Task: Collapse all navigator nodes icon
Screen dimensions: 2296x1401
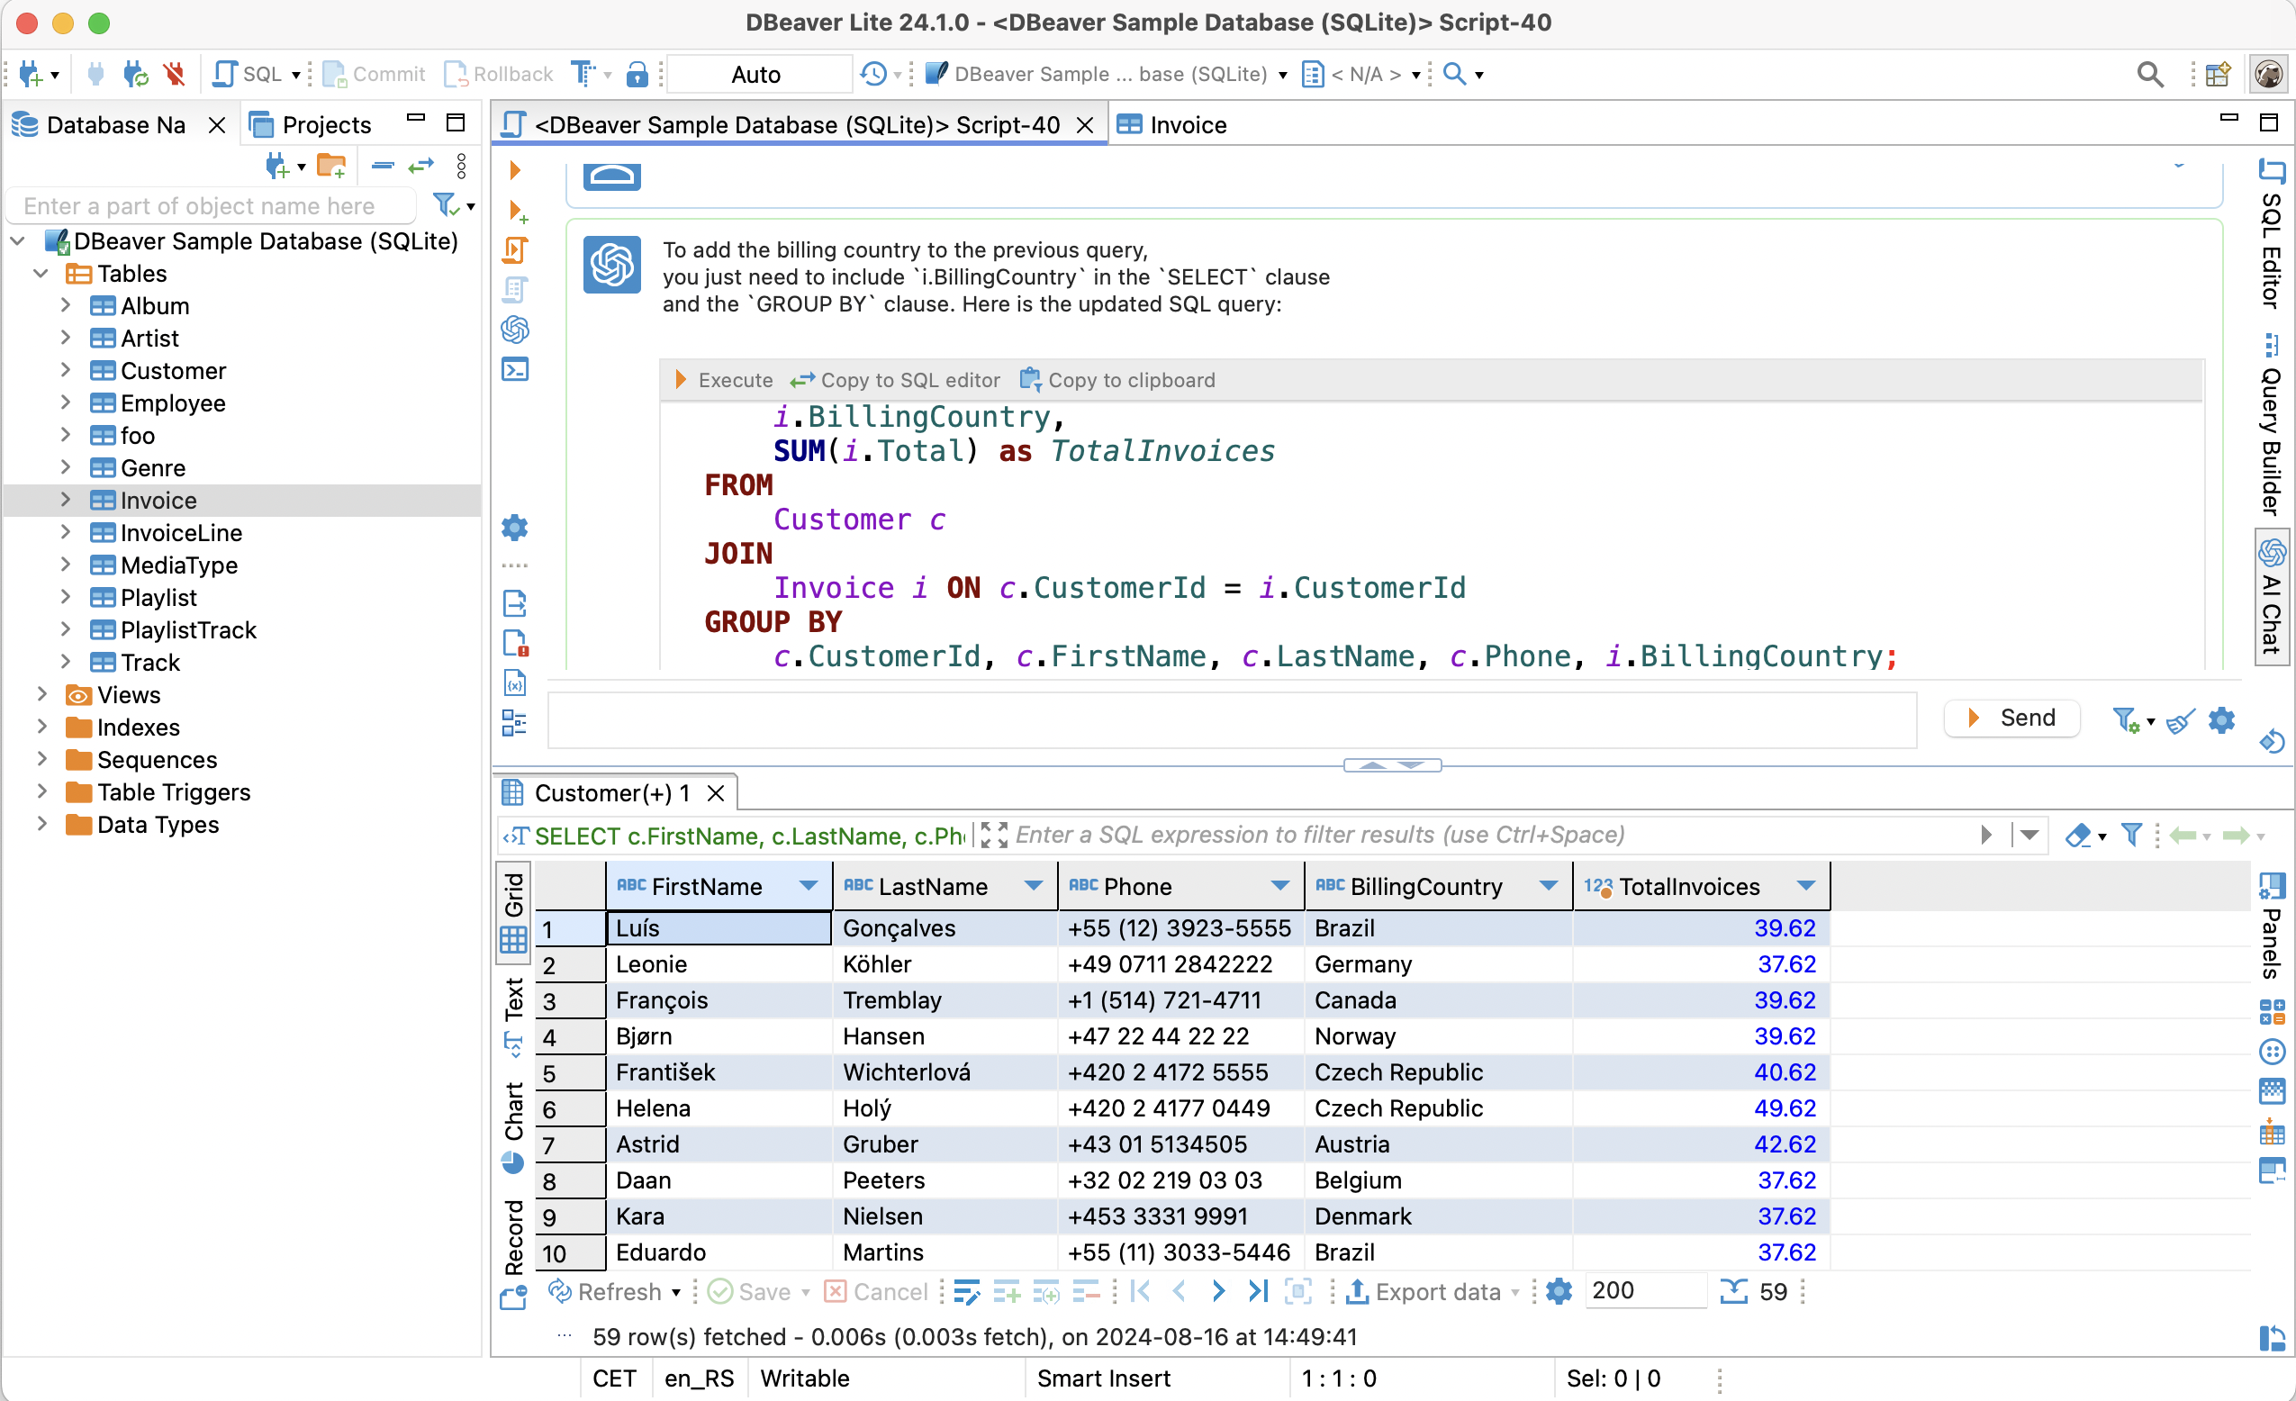Action: tap(383, 167)
